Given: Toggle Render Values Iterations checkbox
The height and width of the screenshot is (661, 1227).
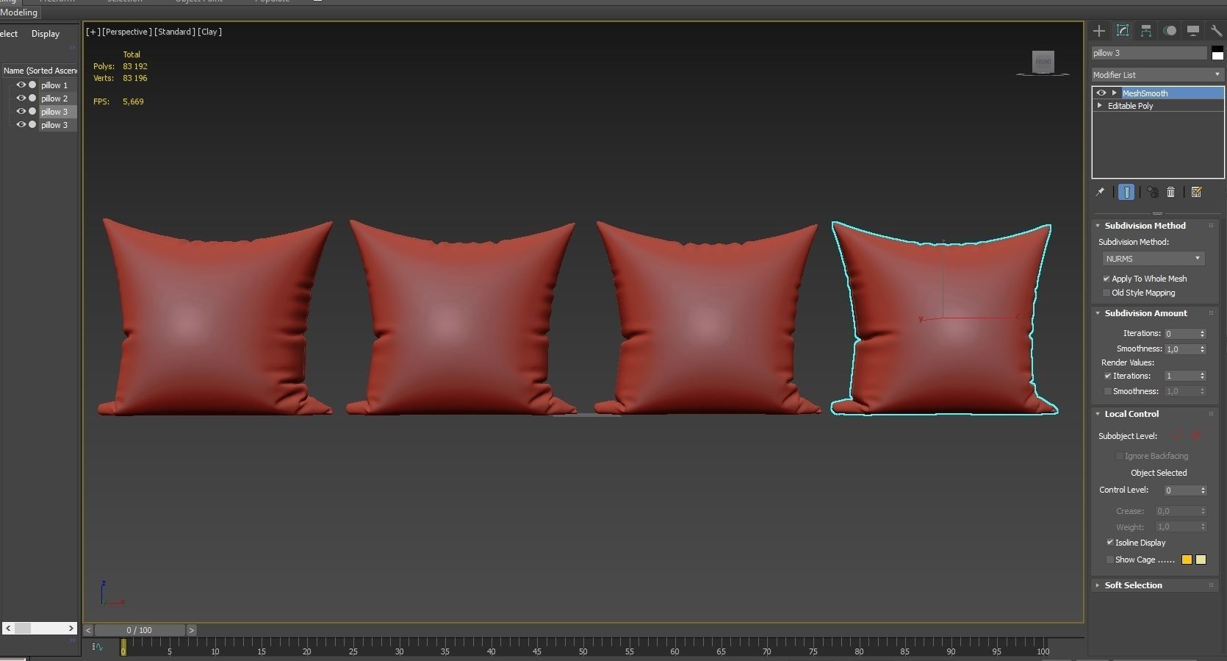Looking at the screenshot, I should tap(1108, 376).
